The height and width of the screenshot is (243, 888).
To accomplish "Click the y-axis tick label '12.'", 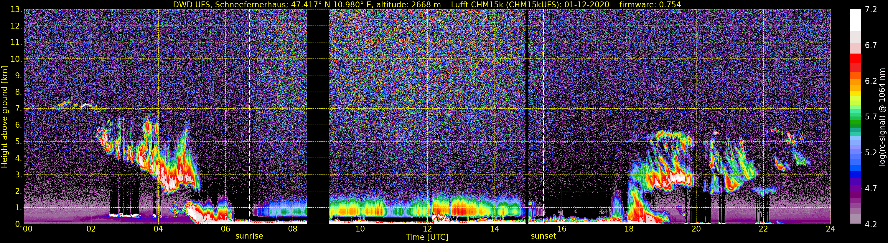I will [x=16, y=26].
